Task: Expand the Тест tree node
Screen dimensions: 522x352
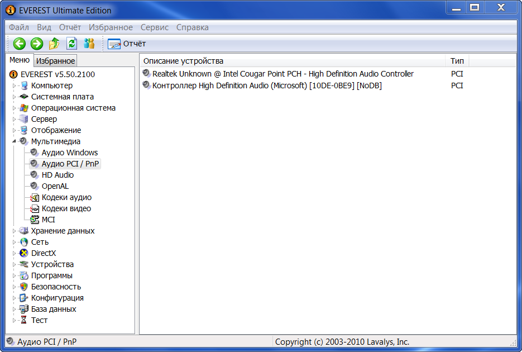Action: [14, 320]
